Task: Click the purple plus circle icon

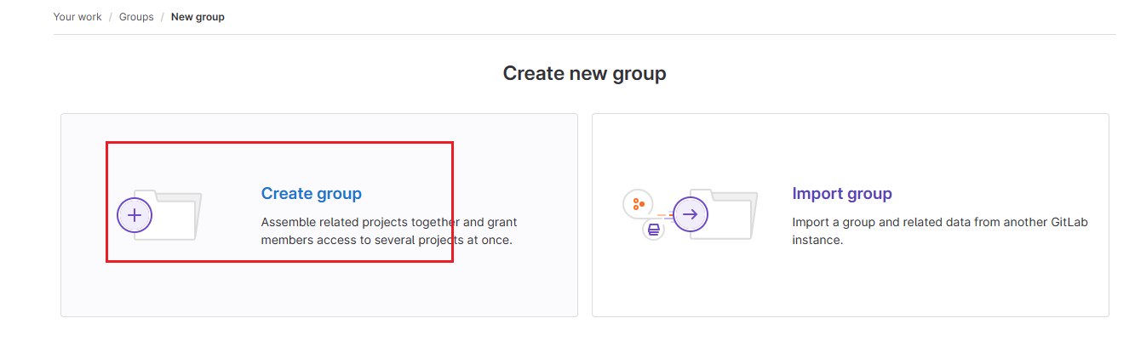Action: click(x=135, y=215)
